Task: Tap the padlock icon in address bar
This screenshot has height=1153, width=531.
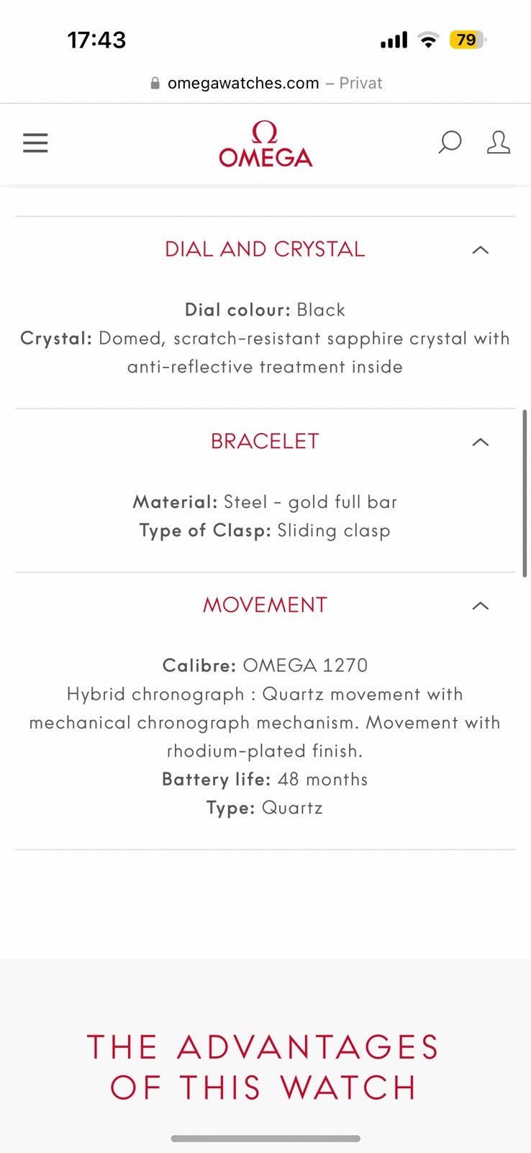Action: tap(155, 84)
